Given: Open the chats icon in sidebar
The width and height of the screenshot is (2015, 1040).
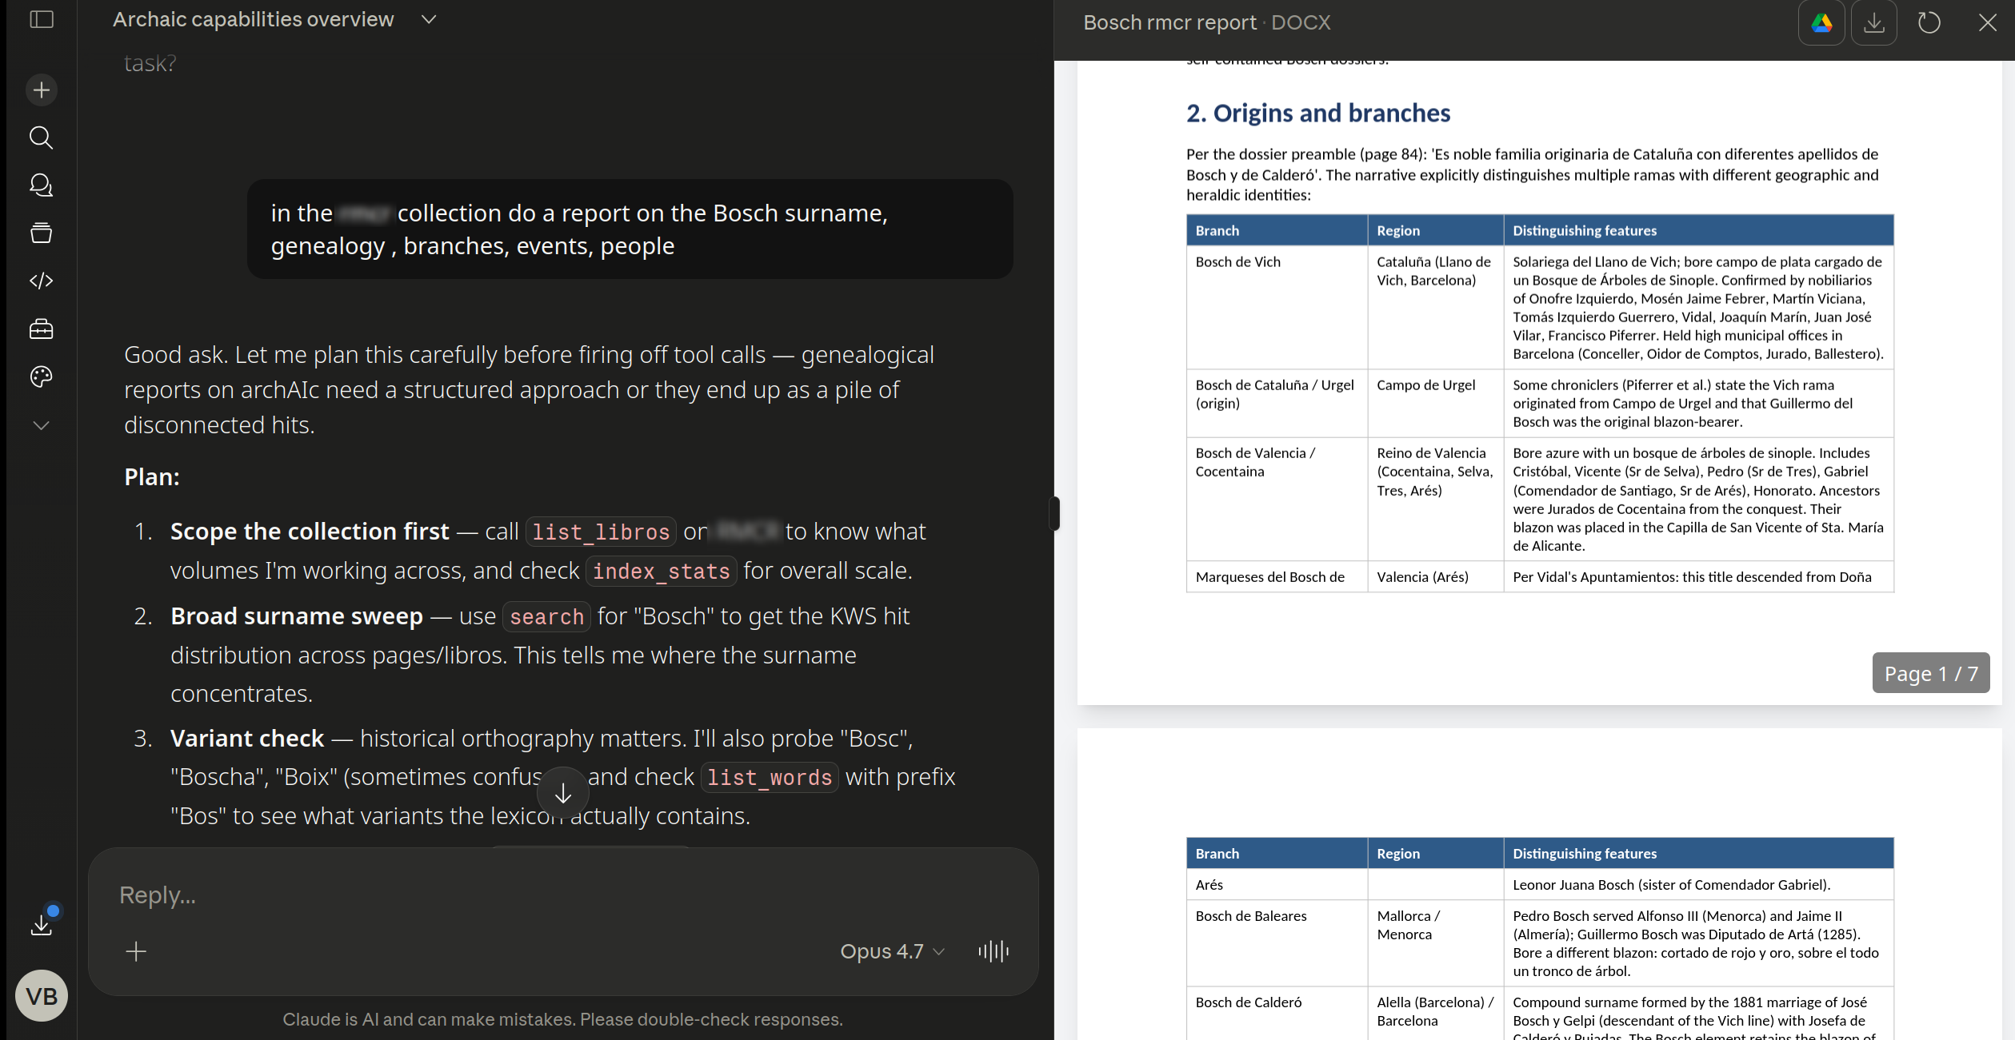Looking at the screenshot, I should coord(42,185).
